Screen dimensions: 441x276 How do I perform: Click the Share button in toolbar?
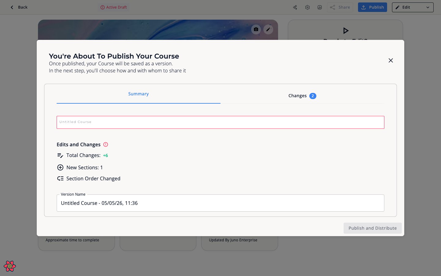(340, 7)
